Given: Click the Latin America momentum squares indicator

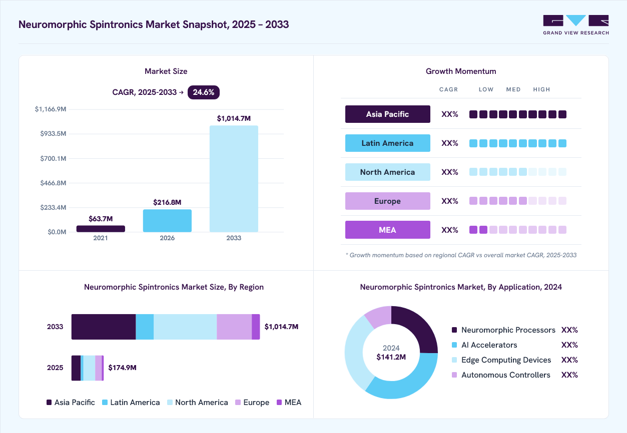Looking at the screenshot, I should 518,143.
